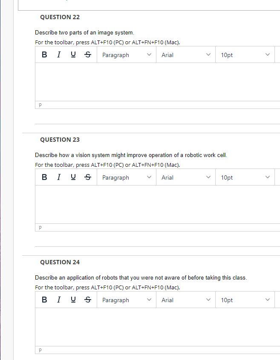
Task: Click the P path indicator under Question 23 editor
Action: [x=40, y=228]
